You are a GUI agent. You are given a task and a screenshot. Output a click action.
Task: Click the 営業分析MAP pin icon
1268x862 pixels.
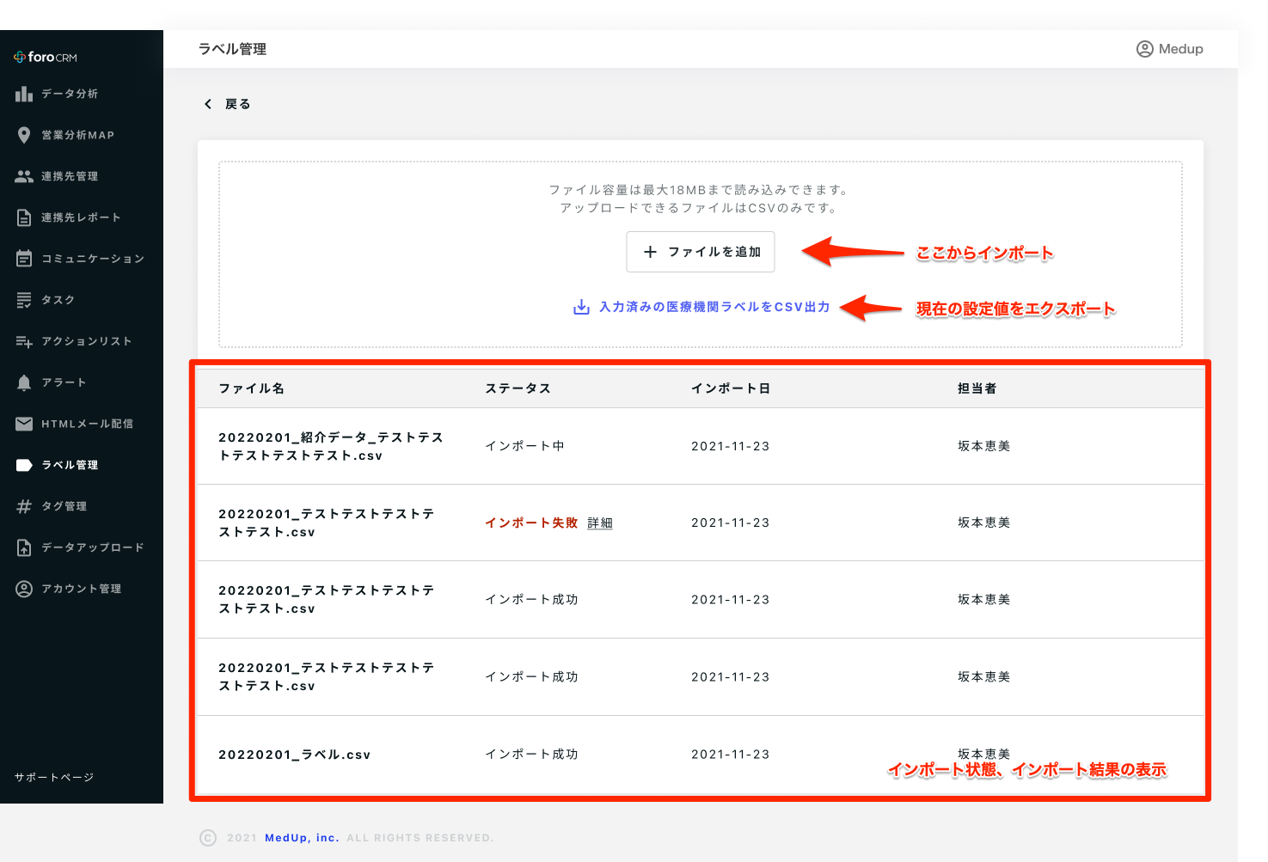pyautogui.click(x=24, y=135)
